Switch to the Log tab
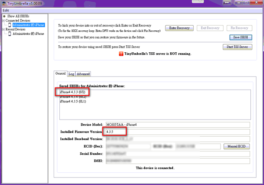The height and width of the screenshot is (185, 264). coord(71,74)
